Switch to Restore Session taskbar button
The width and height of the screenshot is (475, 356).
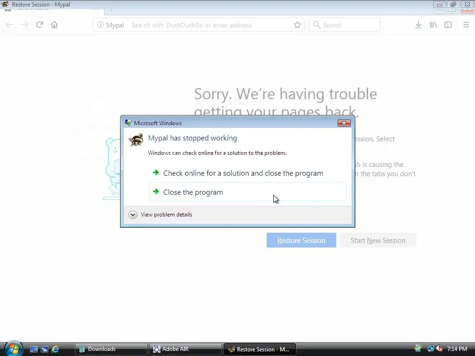click(x=260, y=349)
